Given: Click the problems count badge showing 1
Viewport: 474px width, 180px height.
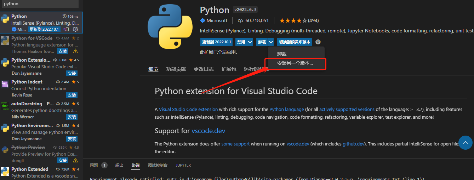Looking at the screenshot, I should [104, 165].
